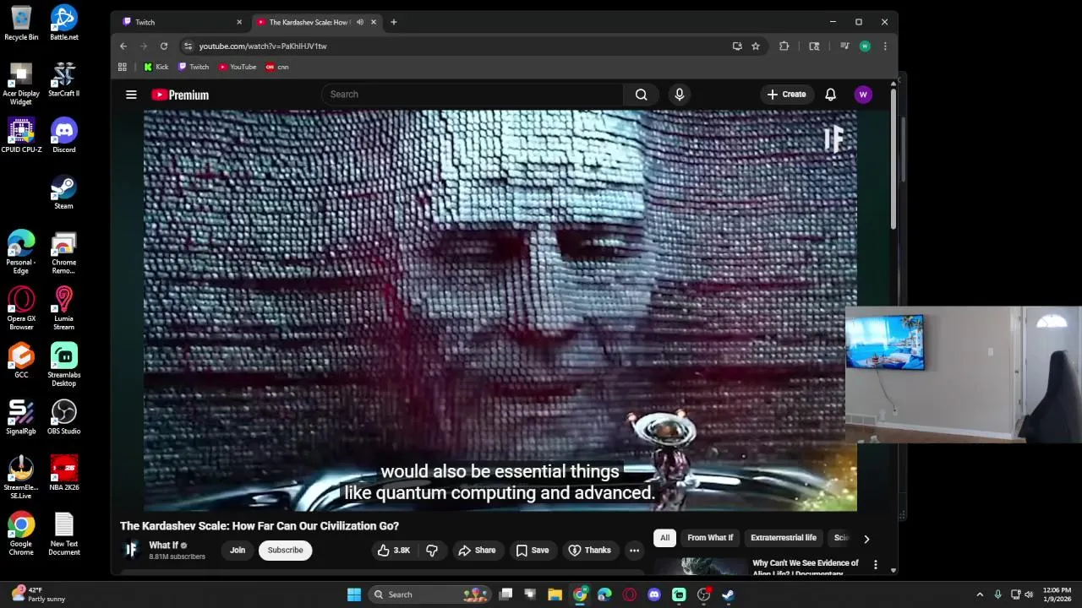1082x608 pixels.
Task: Open Steam desktop shortcut
Action: pyautogui.click(x=64, y=192)
